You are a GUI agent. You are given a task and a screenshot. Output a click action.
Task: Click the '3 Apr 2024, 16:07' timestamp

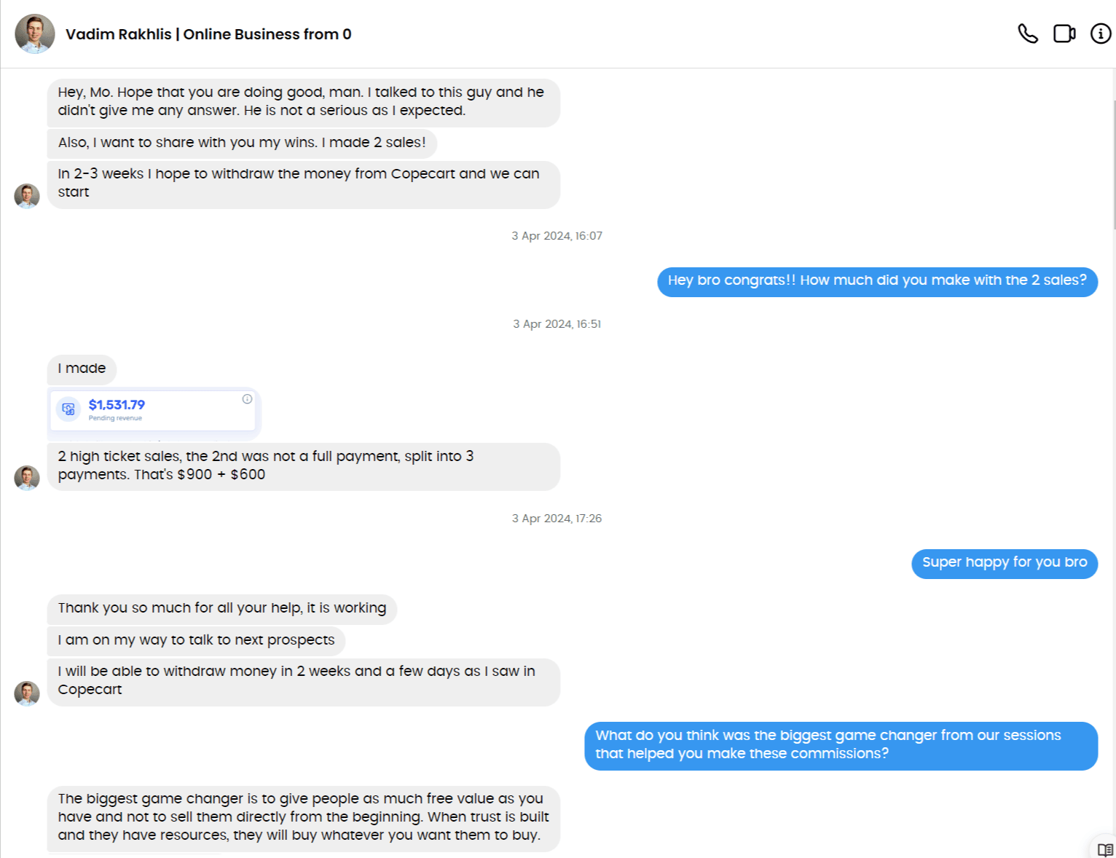point(557,236)
